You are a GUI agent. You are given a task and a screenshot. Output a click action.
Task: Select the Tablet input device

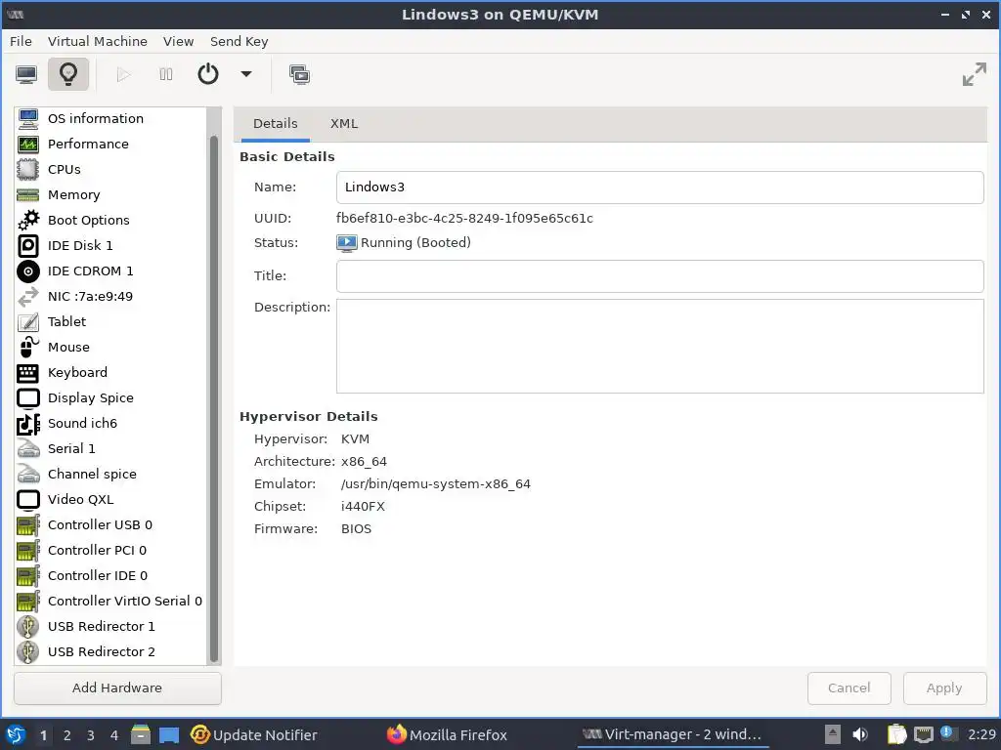pos(110,322)
